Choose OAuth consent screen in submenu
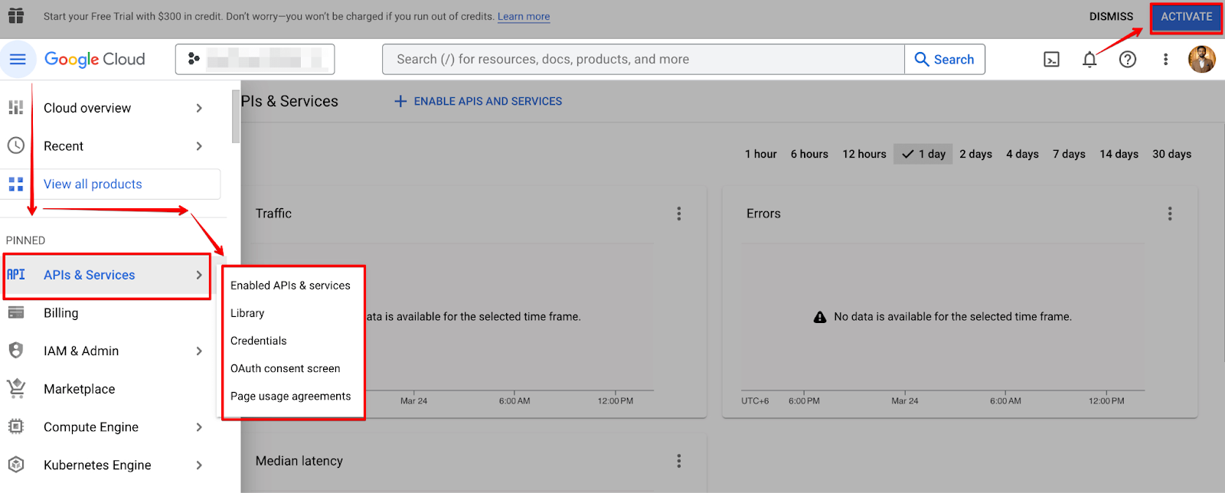Screen dimensions: 1225x493 (x=286, y=368)
